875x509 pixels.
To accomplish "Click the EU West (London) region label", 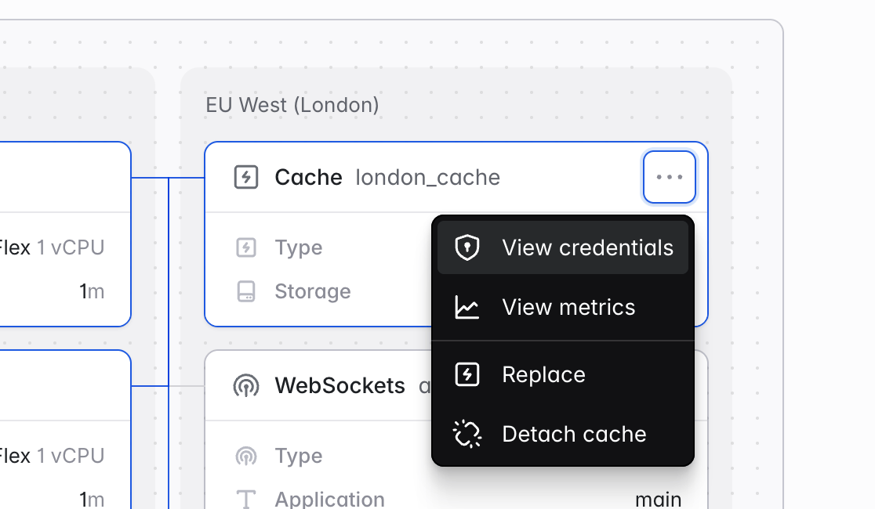I will click(292, 105).
